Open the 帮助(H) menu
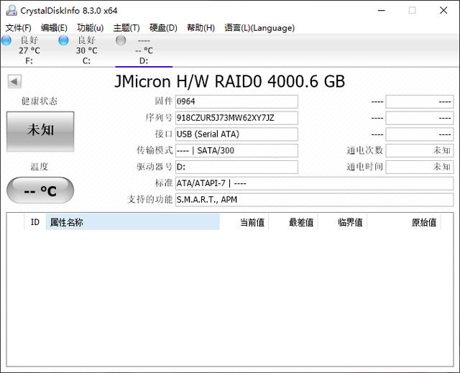The height and width of the screenshot is (373, 460). click(x=201, y=28)
